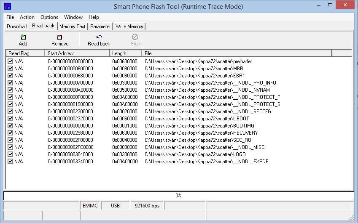Open the File menu
The width and height of the screenshot is (358, 223).
pos(10,17)
